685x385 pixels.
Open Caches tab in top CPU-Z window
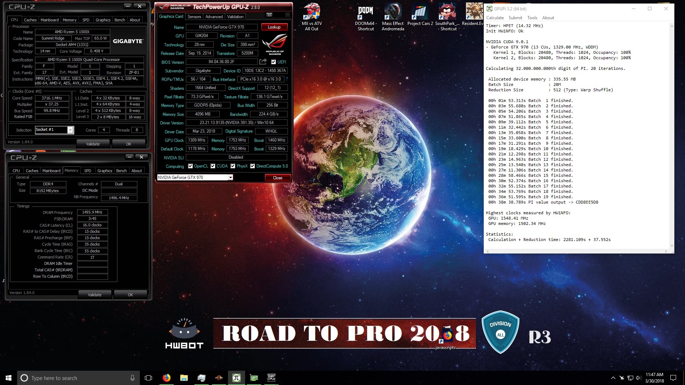30,20
